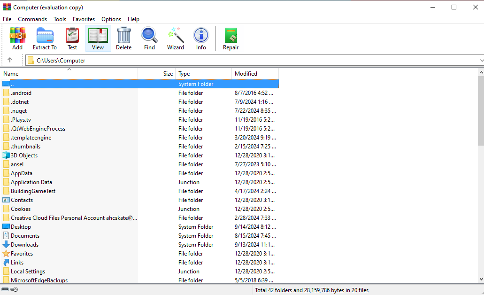Click the key icon in the status bar
The image size is (484, 295).
coord(14,290)
